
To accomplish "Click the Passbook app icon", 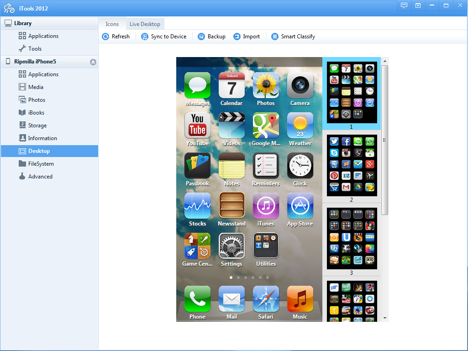I will [x=197, y=166].
